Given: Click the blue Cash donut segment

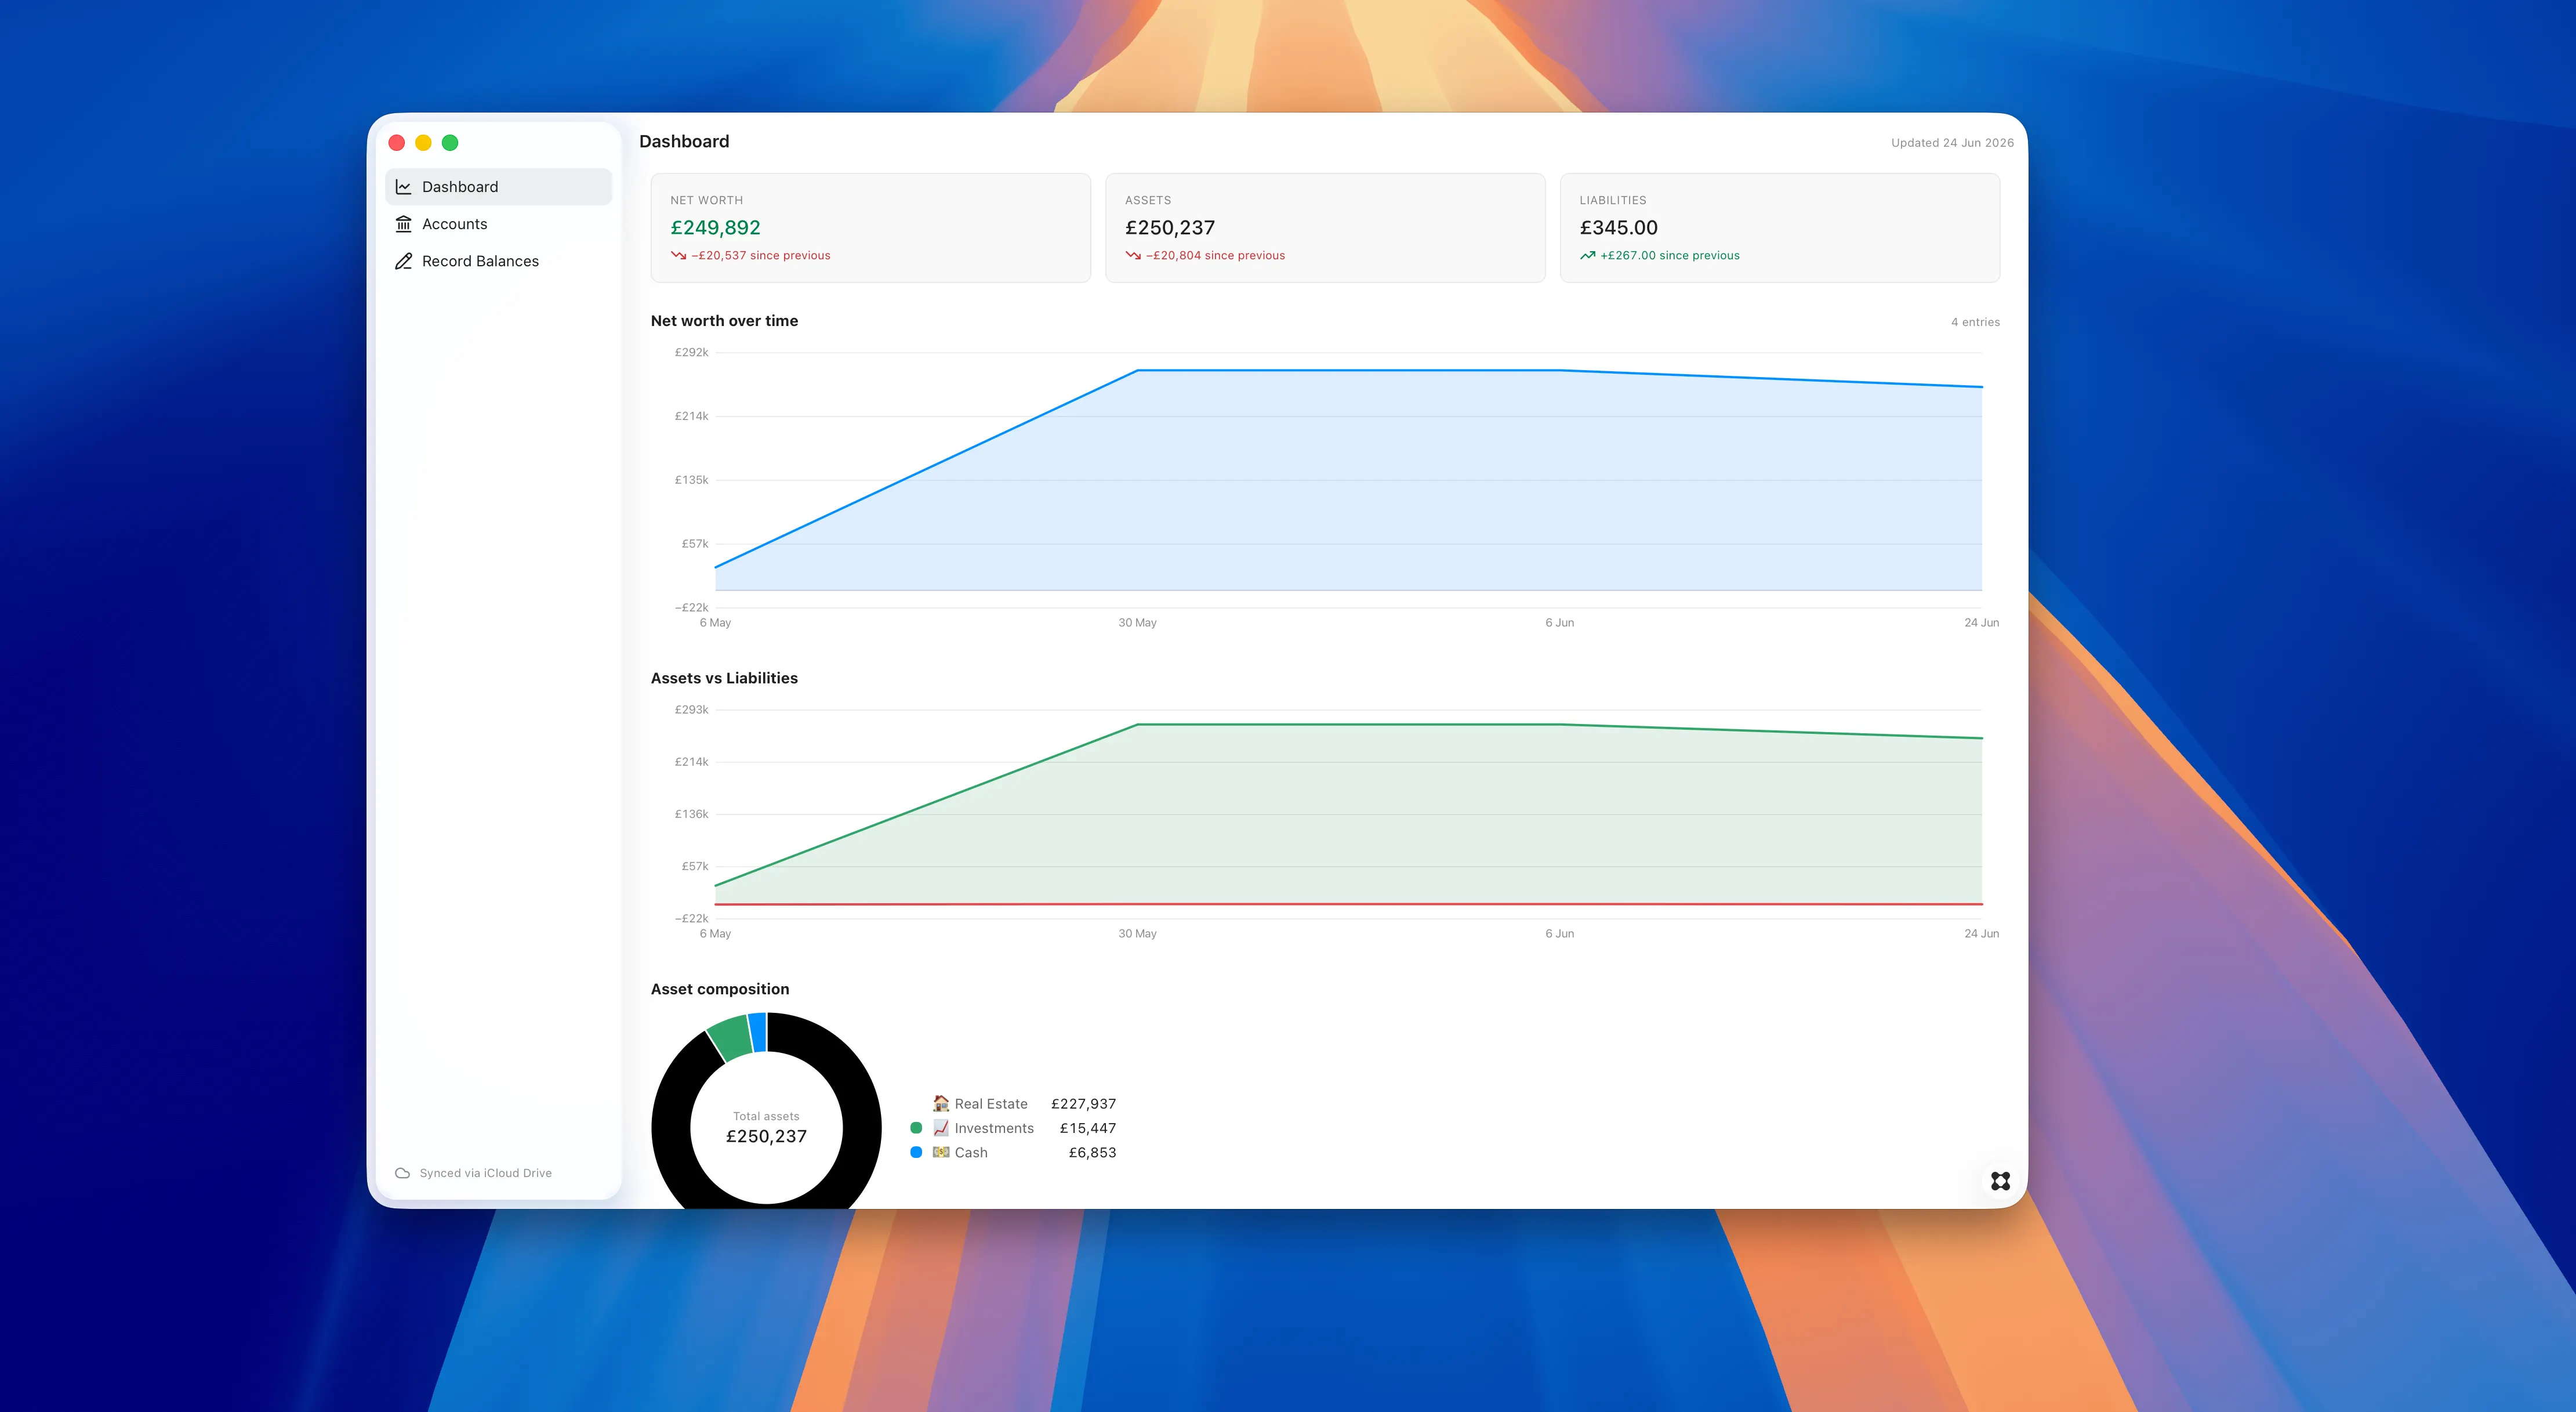Looking at the screenshot, I should [x=758, y=1032].
